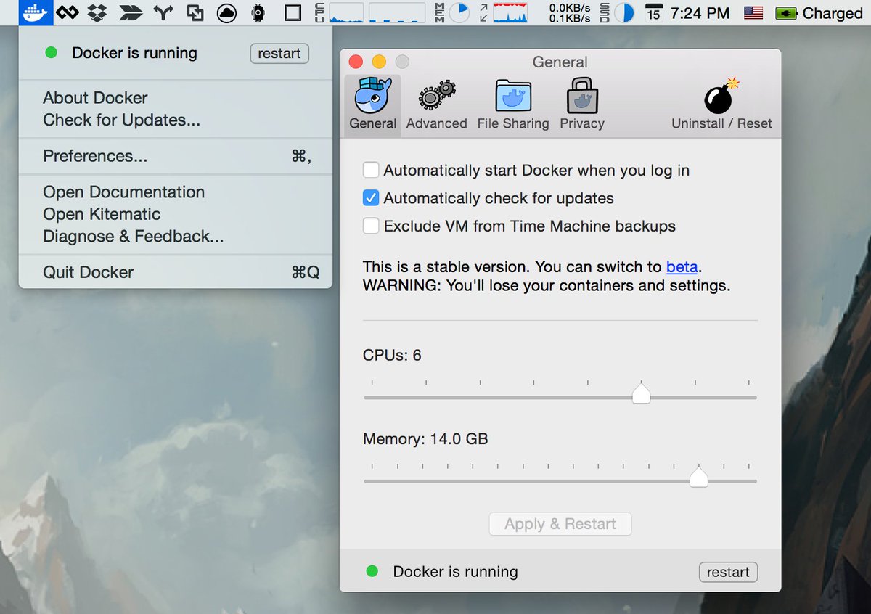Click restart in the Docker dropdown menu

279,53
